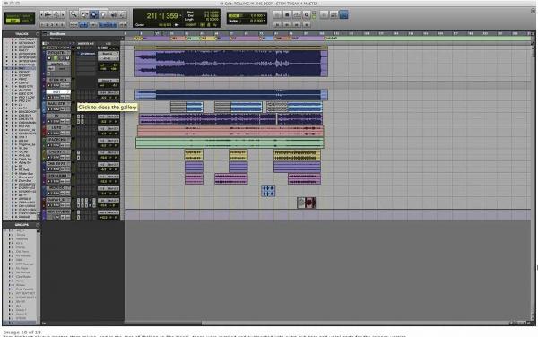This screenshot has height=337, width=538.
Task: Open the main counter format dropdown arrow
Action: tap(180, 16)
